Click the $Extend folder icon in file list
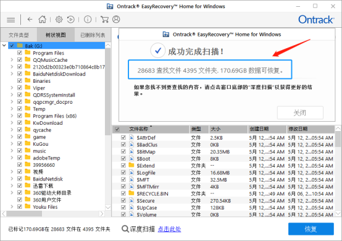This screenshot has height=241, width=342. 131,165
